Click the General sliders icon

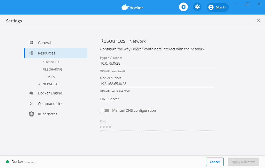[x=31, y=43]
